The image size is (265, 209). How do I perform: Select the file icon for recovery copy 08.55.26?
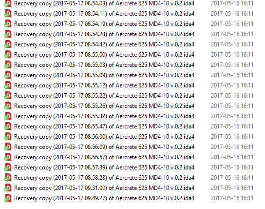click(x=8, y=105)
